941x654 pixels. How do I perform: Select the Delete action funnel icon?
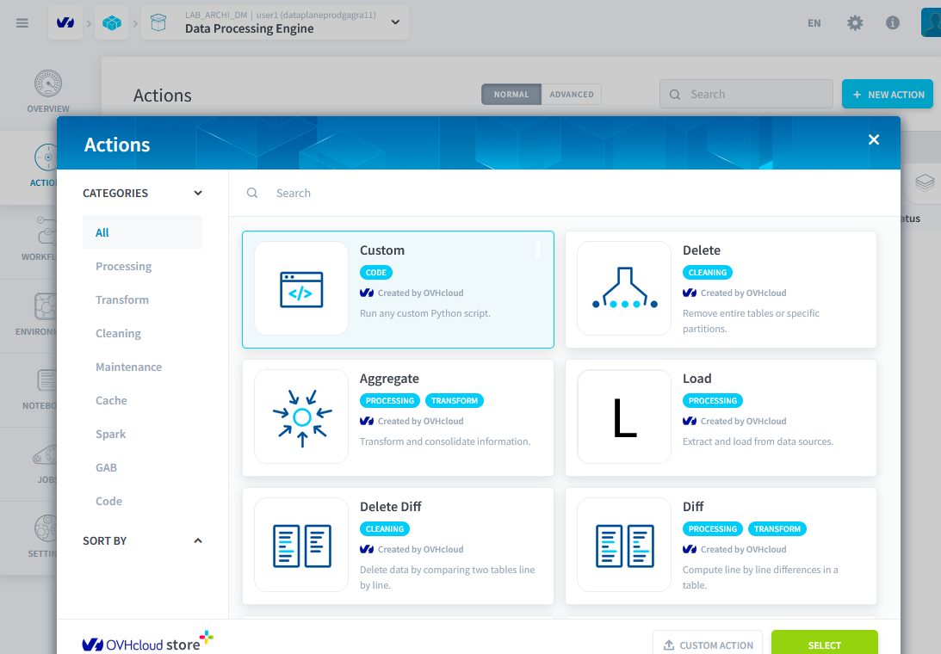[x=624, y=288]
